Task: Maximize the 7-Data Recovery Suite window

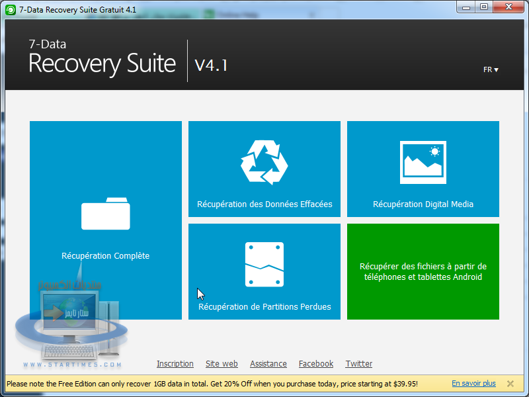Action: (484, 7)
